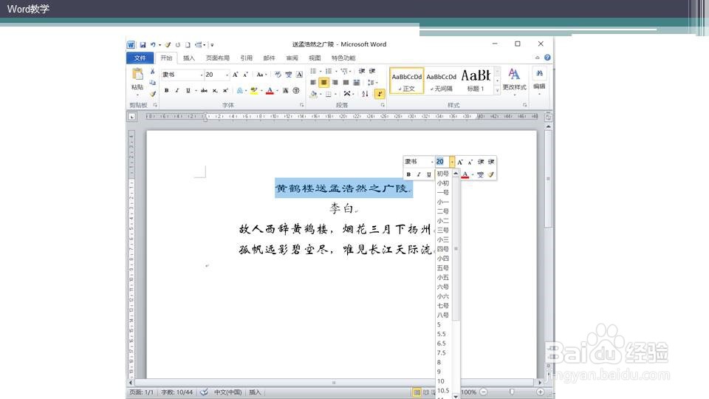
Task: Choose font size 初号 from list
Action: tap(443, 174)
